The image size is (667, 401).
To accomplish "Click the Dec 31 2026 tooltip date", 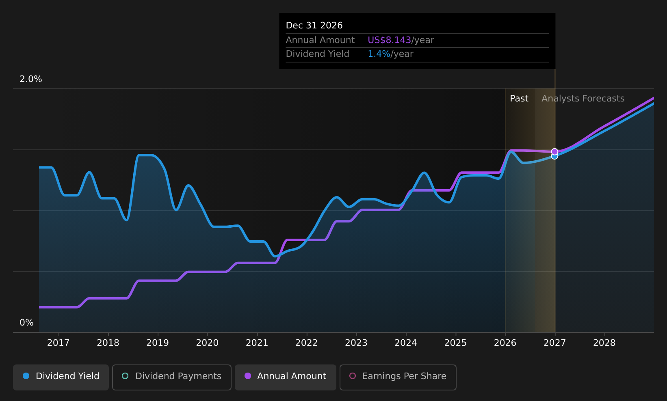I will 314,26.
